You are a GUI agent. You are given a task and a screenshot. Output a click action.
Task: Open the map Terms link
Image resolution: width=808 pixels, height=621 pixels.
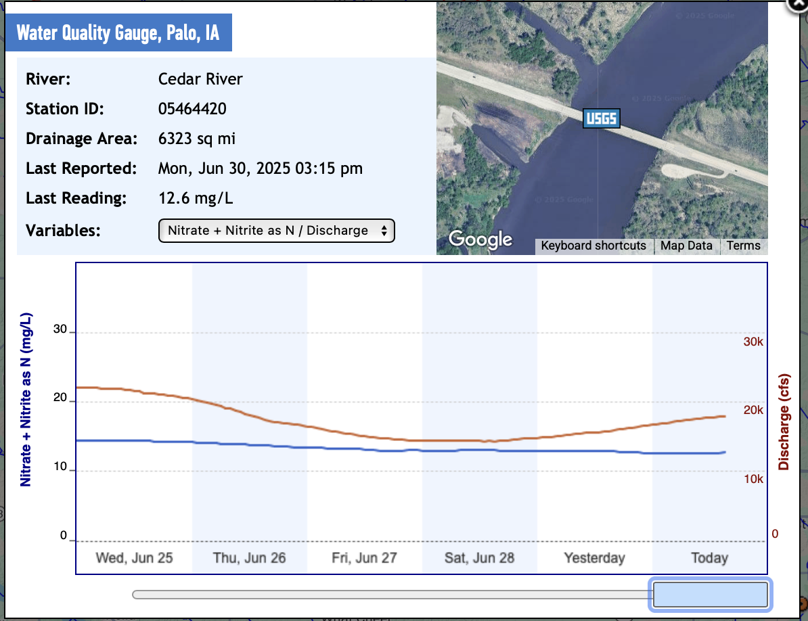[x=743, y=246]
